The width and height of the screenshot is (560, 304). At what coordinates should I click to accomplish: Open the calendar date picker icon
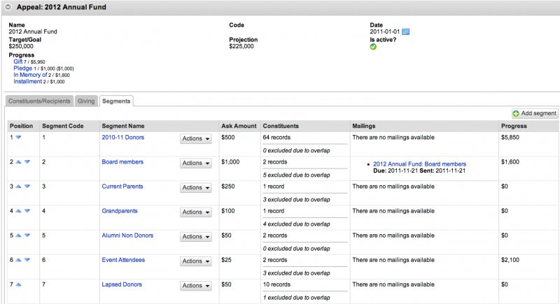click(x=405, y=31)
